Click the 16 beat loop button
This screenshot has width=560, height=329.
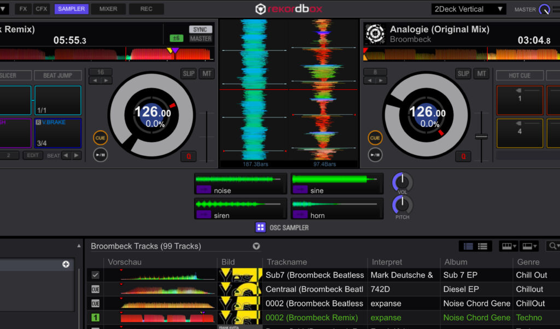tap(101, 72)
